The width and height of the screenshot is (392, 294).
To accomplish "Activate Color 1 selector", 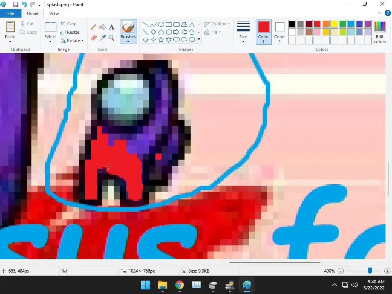I will point(263,32).
